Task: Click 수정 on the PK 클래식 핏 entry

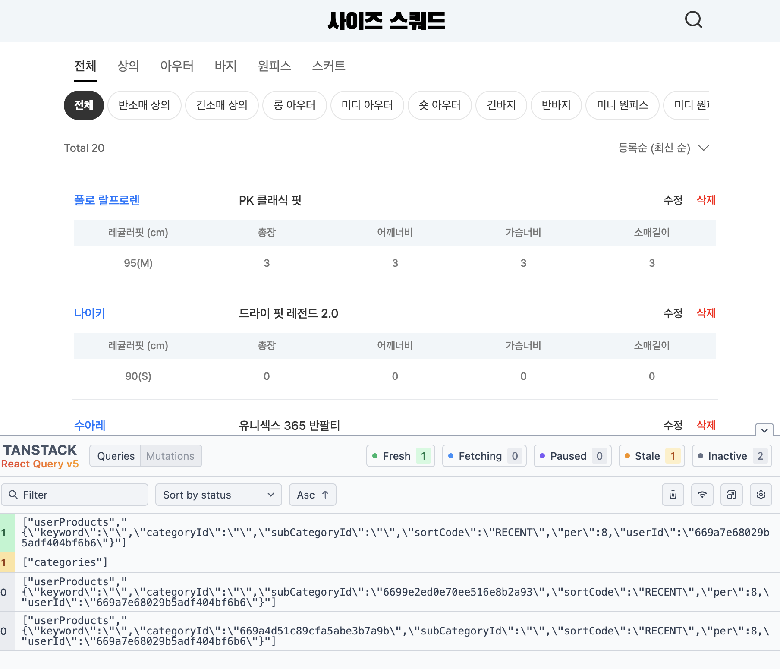Action: 672,200
